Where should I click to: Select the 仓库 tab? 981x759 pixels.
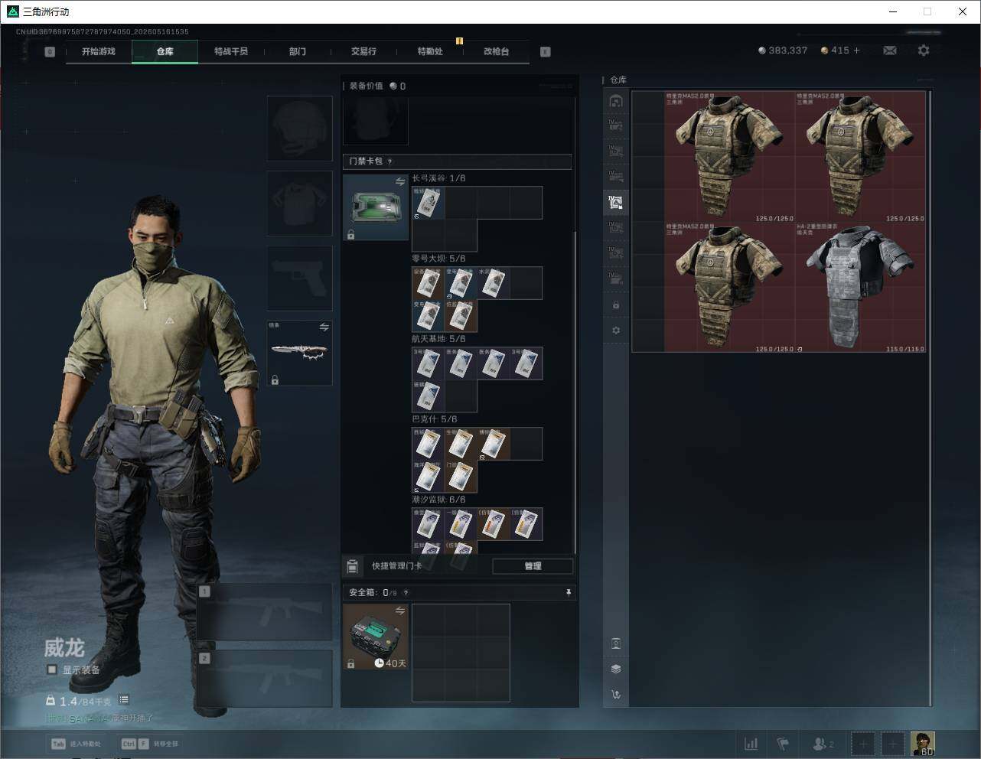(165, 51)
